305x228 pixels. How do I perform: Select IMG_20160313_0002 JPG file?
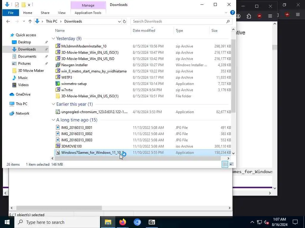pyautogui.click(x=77, y=134)
